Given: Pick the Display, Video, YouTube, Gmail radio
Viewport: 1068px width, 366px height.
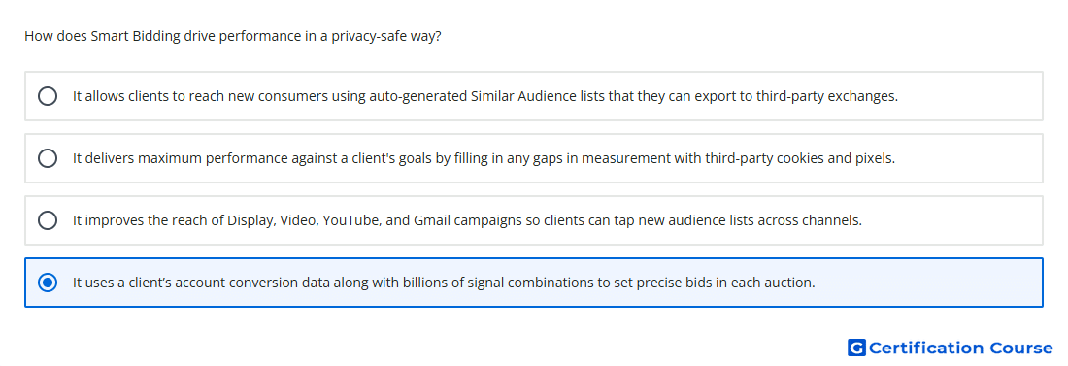Looking at the screenshot, I should click(48, 220).
